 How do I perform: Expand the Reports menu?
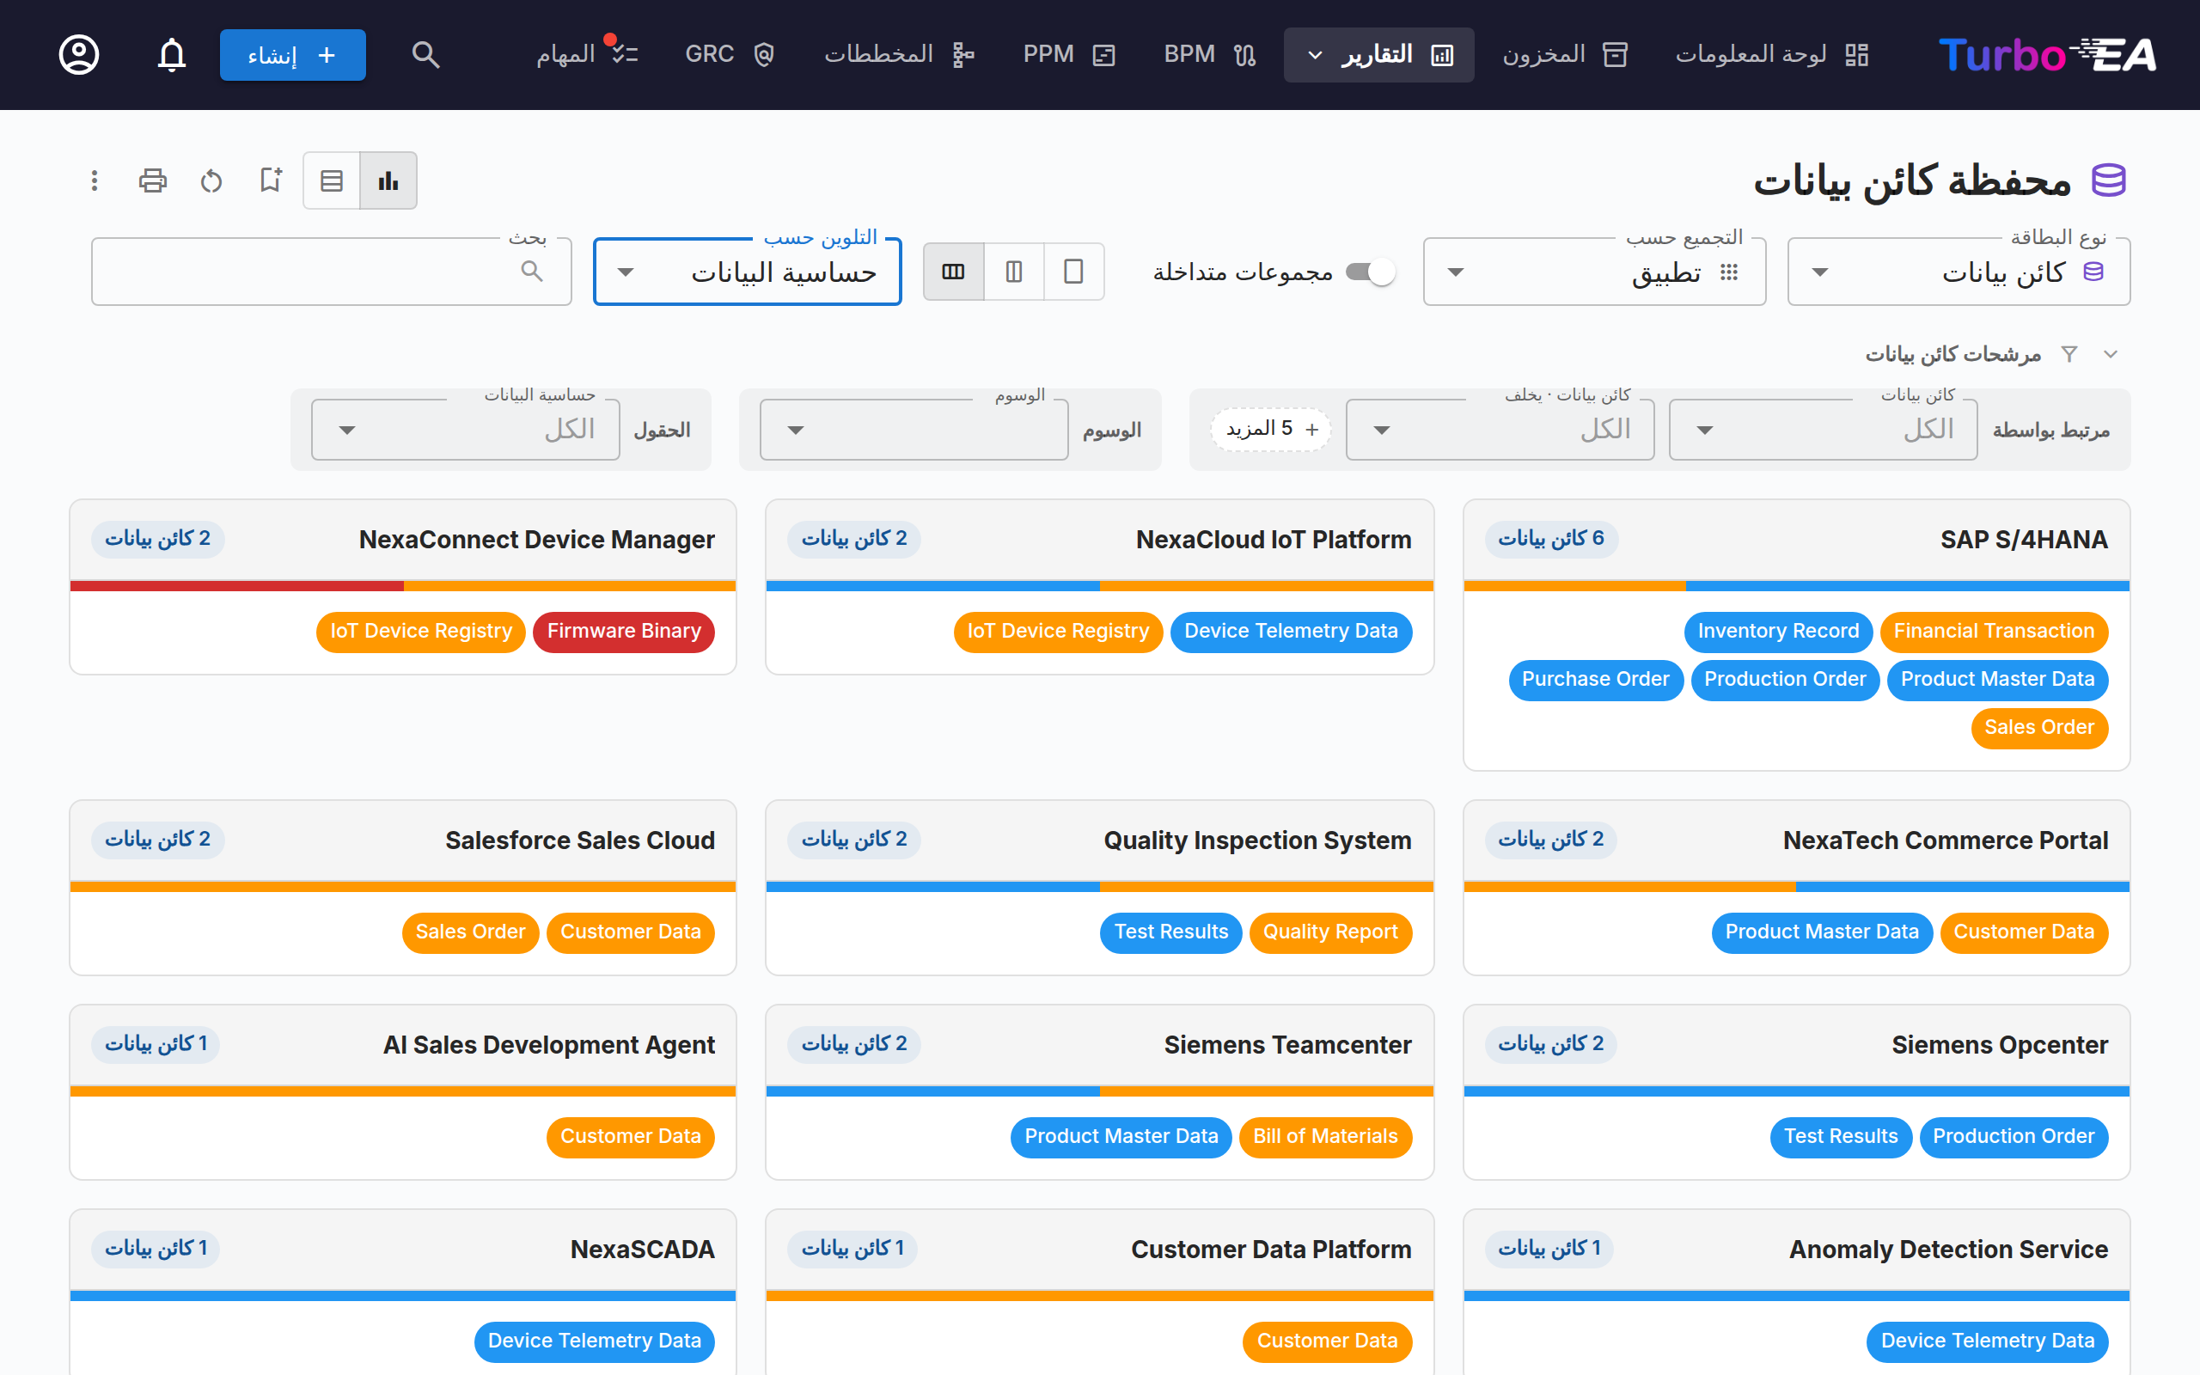pos(1378,54)
